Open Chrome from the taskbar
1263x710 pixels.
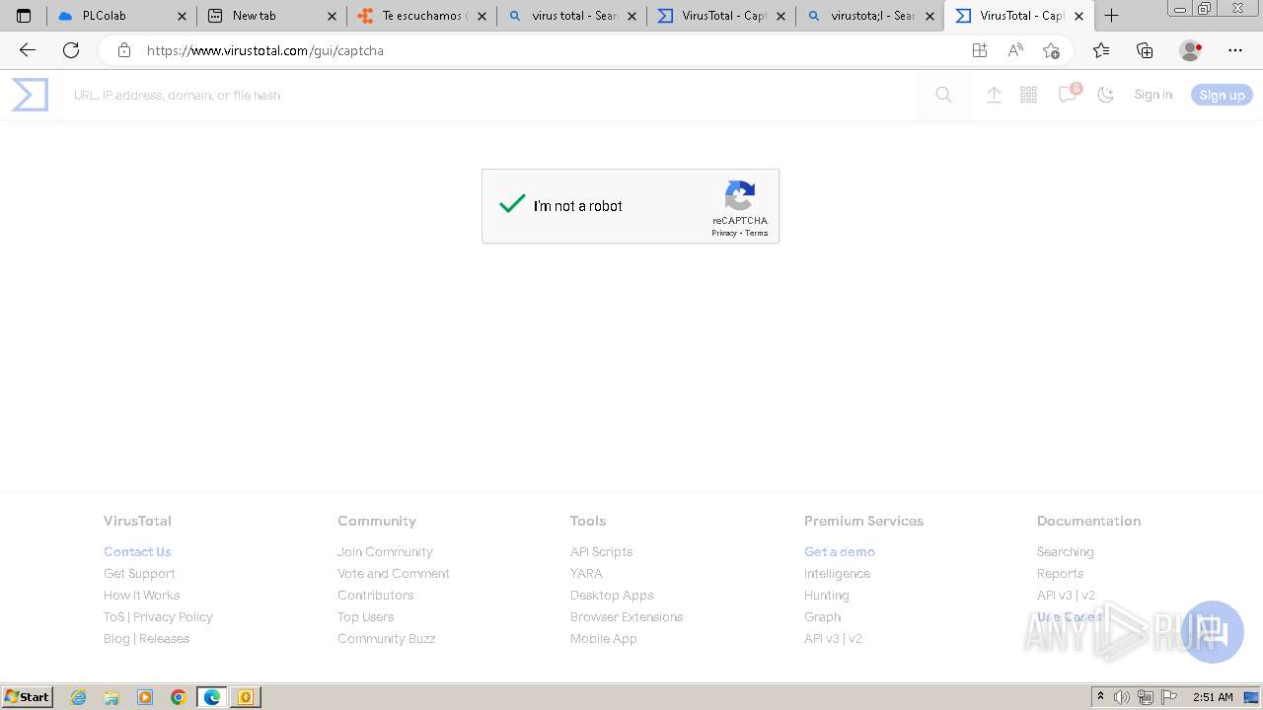pyautogui.click(x=179, y=697)
